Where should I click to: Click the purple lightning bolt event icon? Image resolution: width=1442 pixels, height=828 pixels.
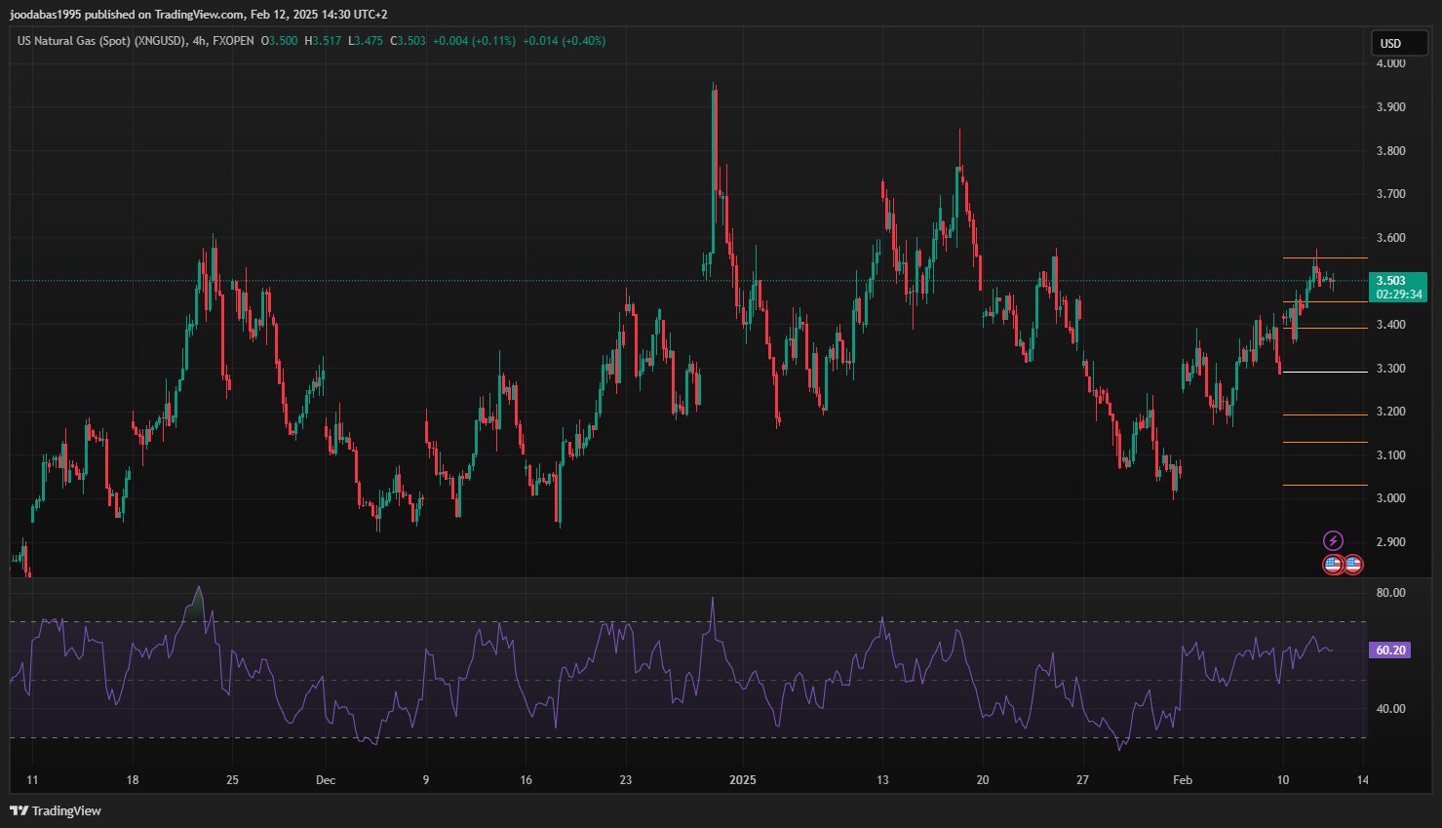pyautogui.click(x=1333, y=540)
